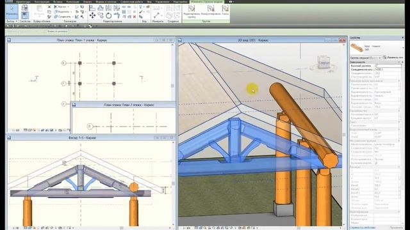Click the Base Level value field
The height and width of the screenshot is (230, 410).
[388, 66]
